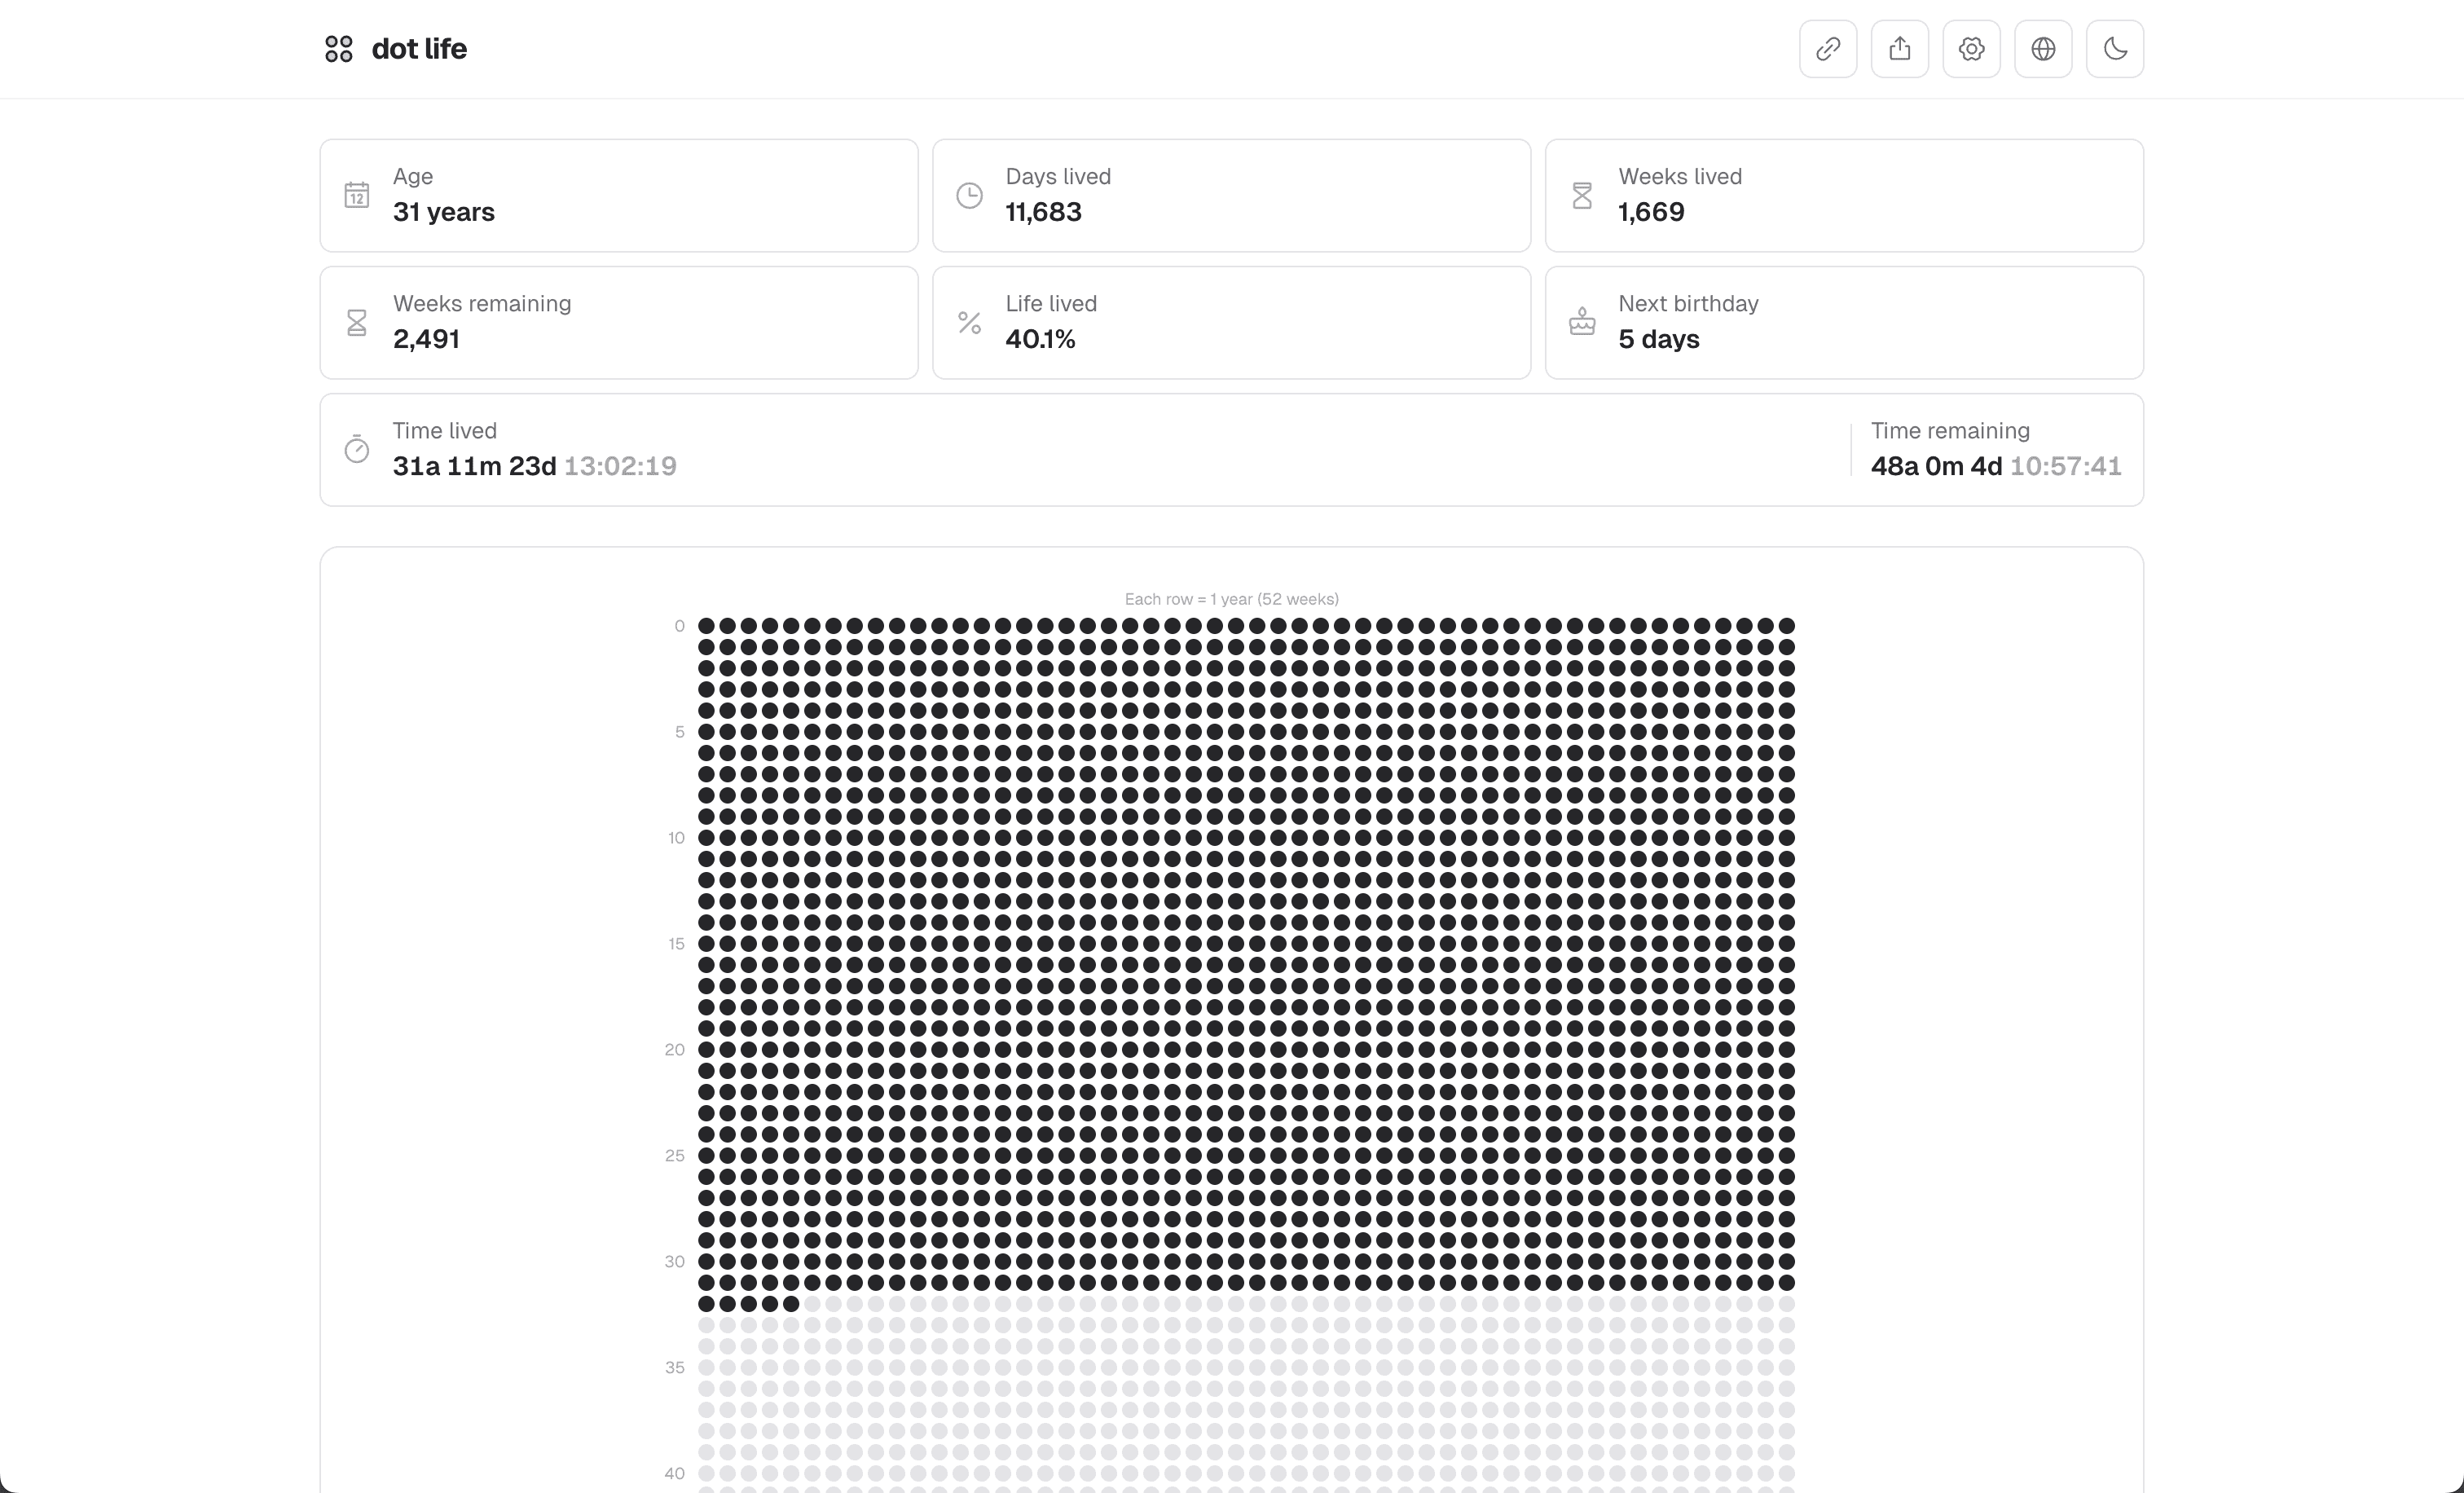Screen dimensions: 2464x1493
Task: Click birthday cake icon in Next birthday
Action: click(x=1582, y=322)
